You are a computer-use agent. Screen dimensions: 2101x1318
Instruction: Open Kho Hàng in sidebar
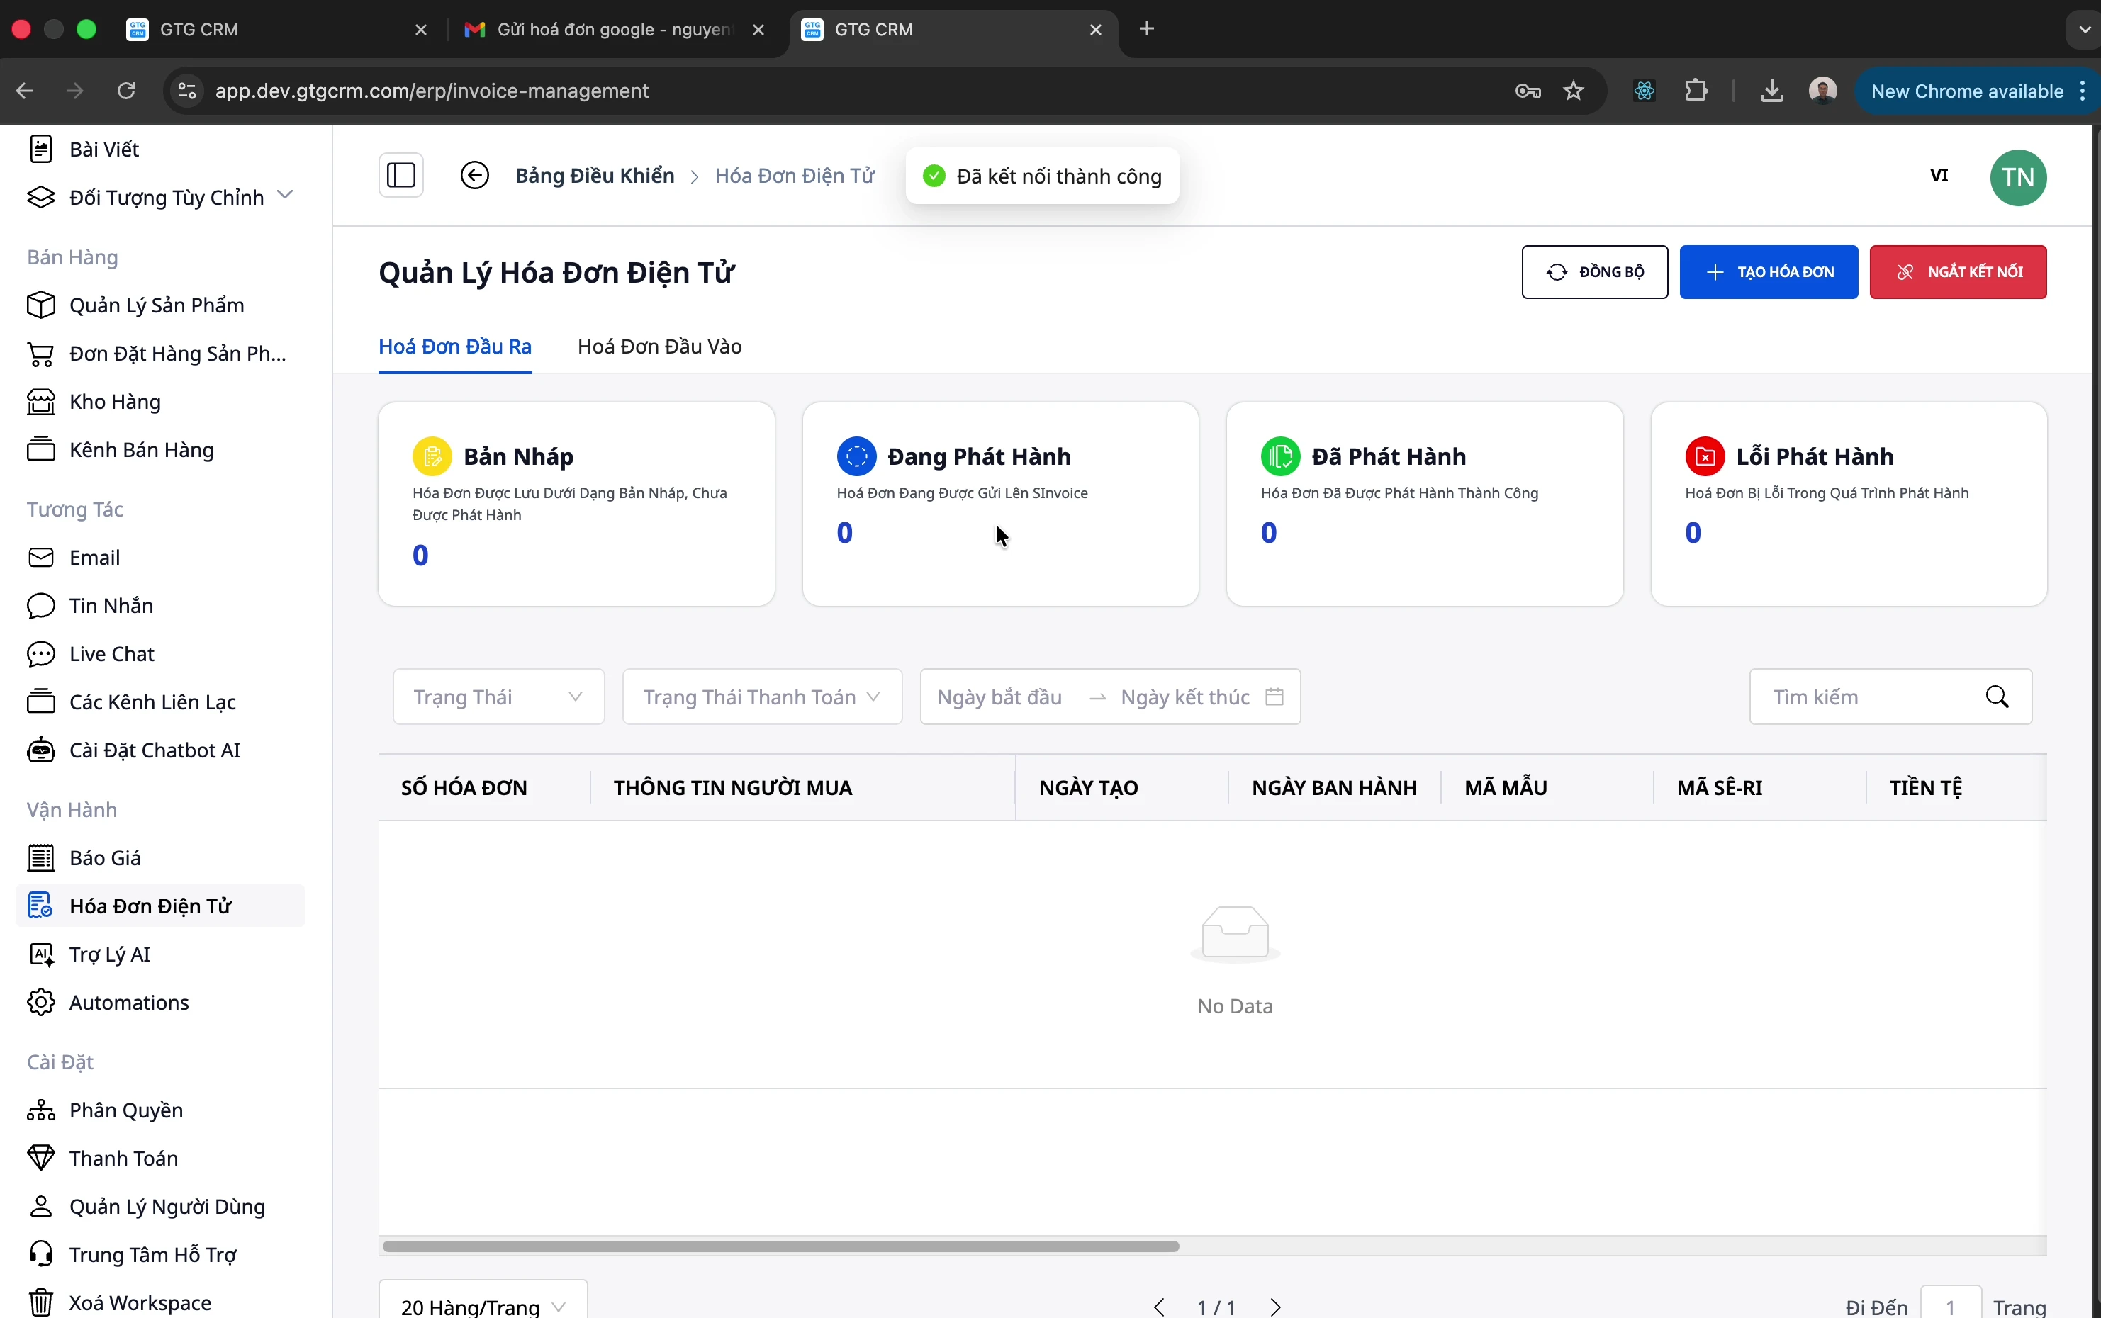pos(115,402)
